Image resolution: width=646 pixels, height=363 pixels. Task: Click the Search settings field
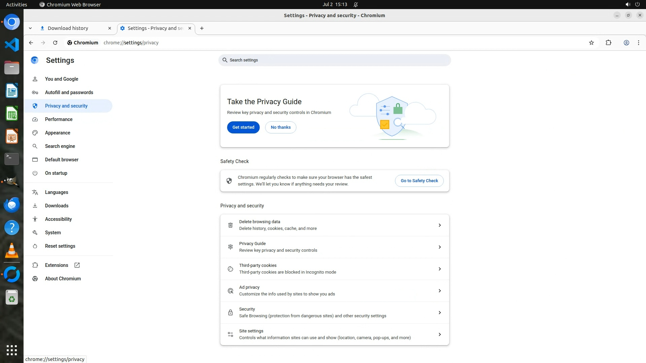[x=334, y=60]
